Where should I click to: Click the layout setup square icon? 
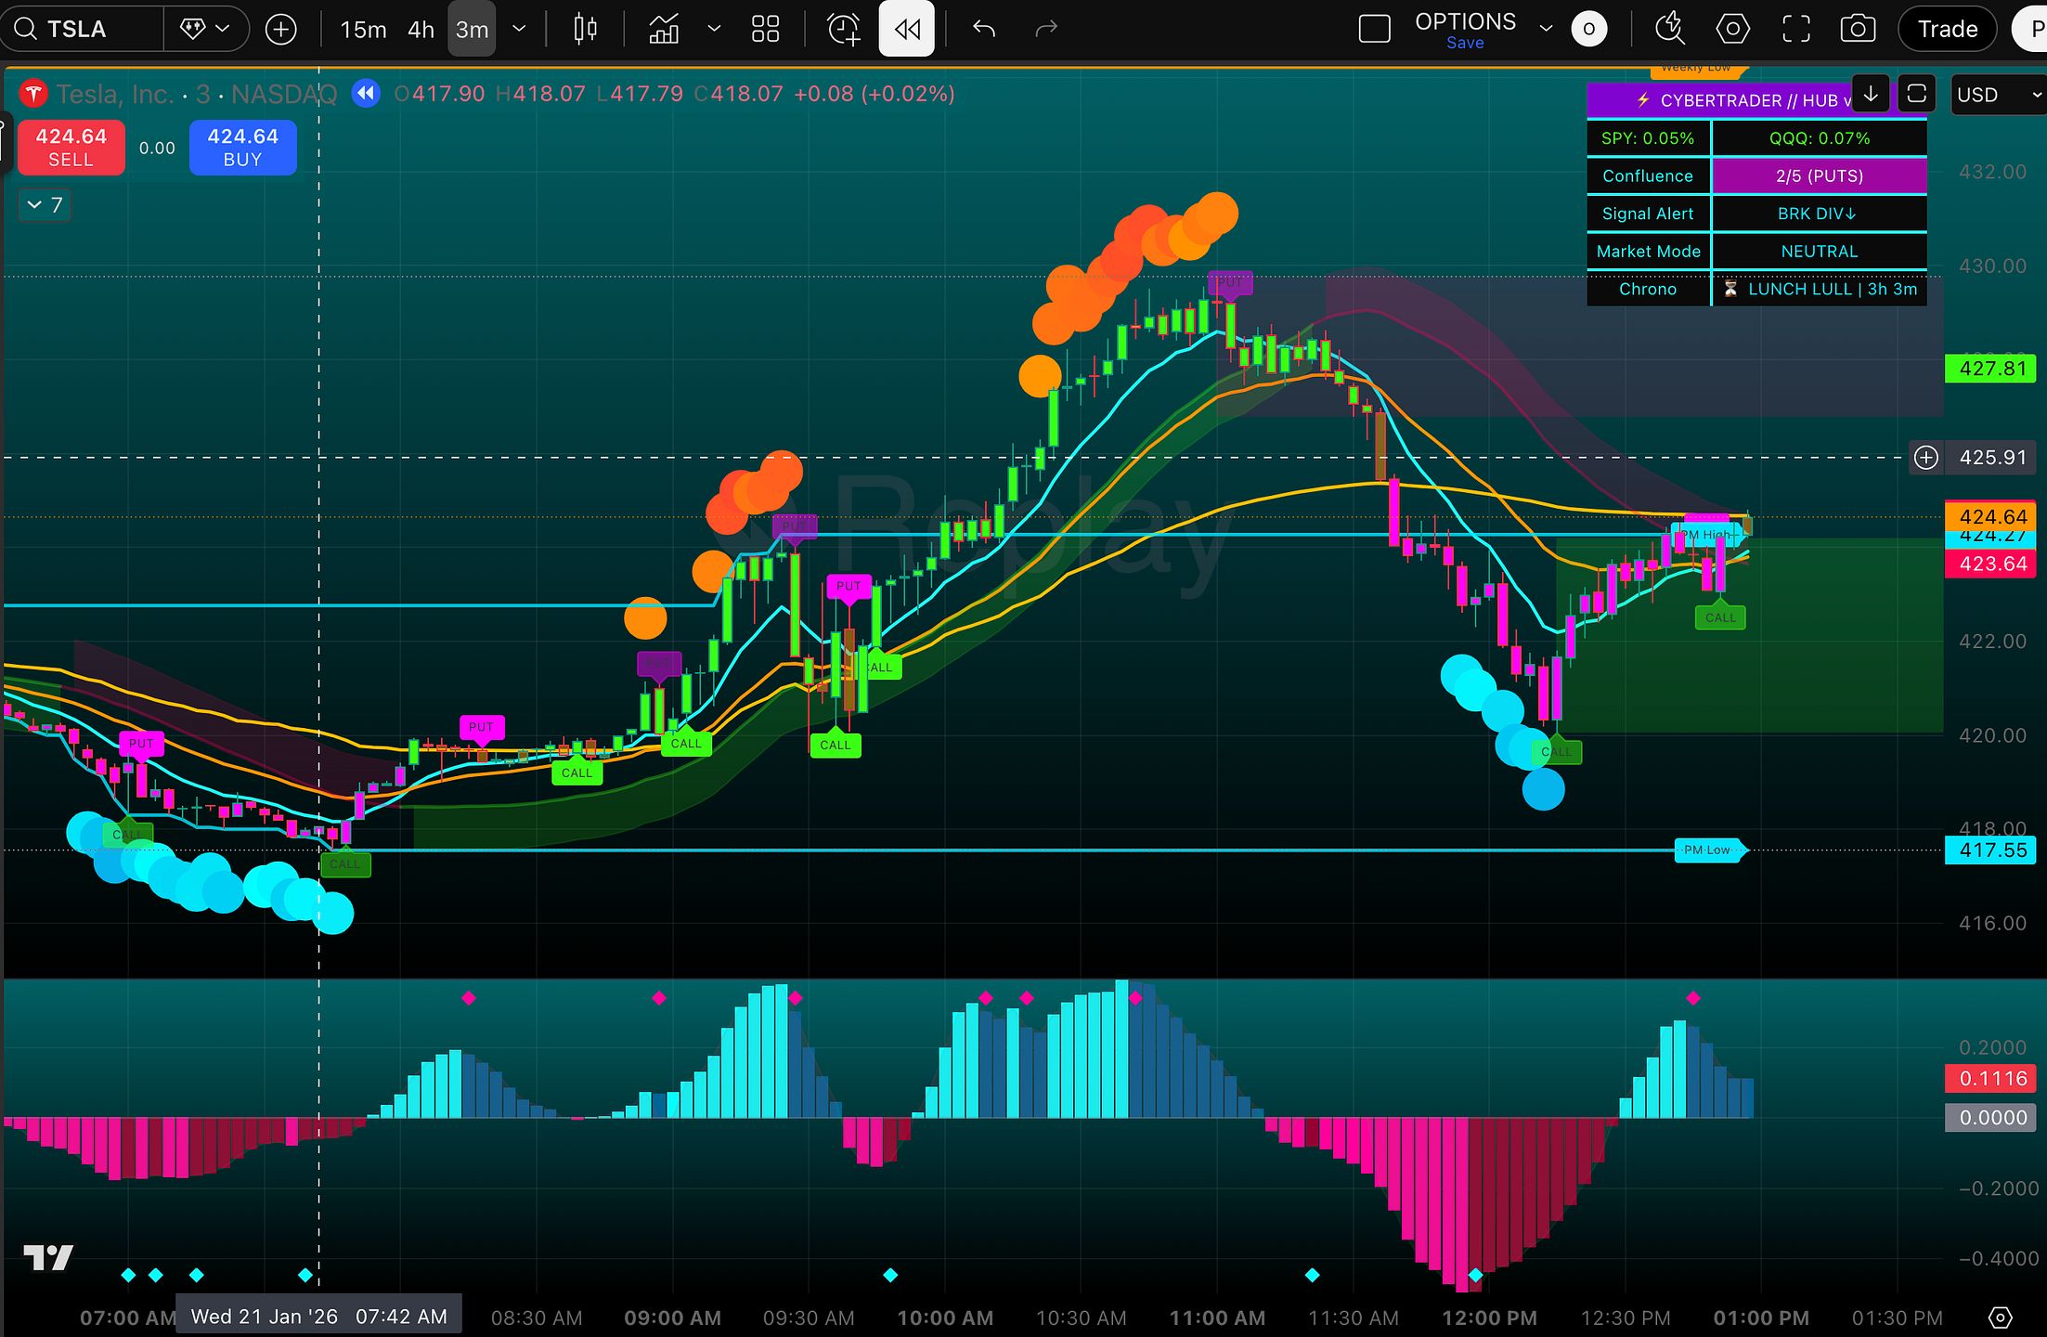[x=1374, y=30]
